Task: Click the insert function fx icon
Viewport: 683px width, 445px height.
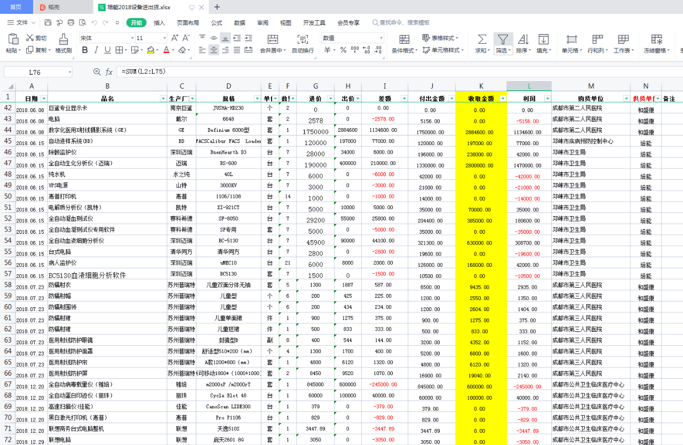Action: [109, 72]
